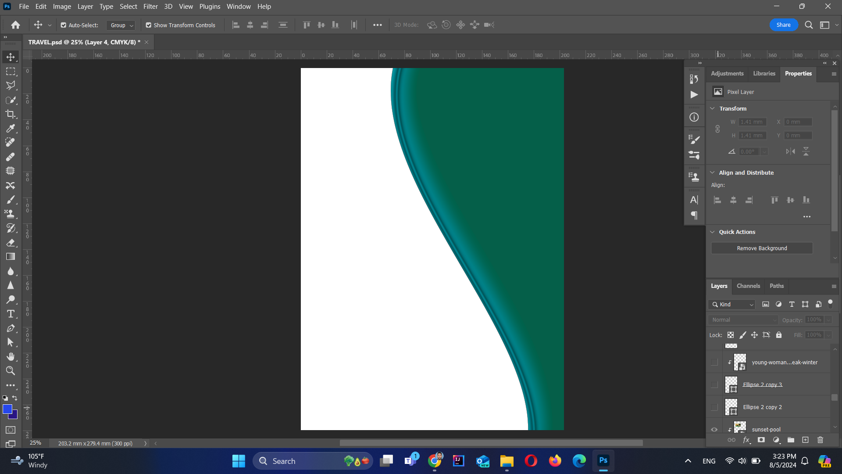This screenshot has height=474, width=842.
Task: Open more options in options bar
Action: 377,25
